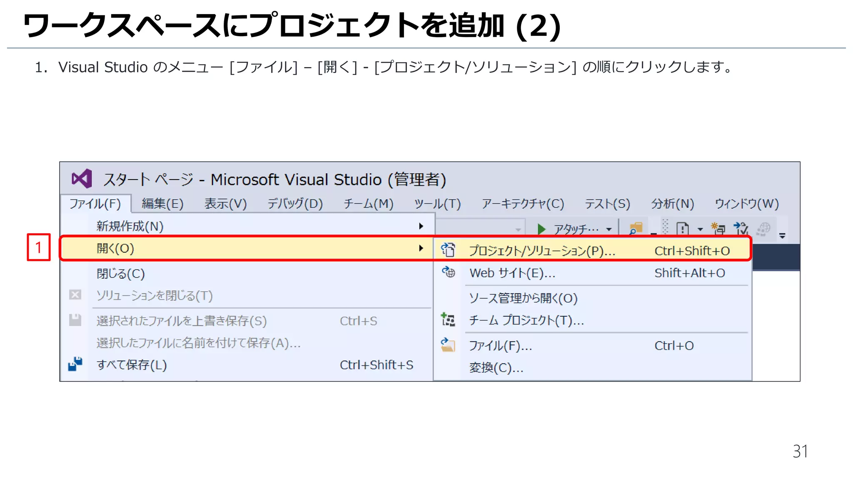The height and width of the screenshot is (480, 853).
Task: Click the Web site globe icon
Action: pos(448,272)
